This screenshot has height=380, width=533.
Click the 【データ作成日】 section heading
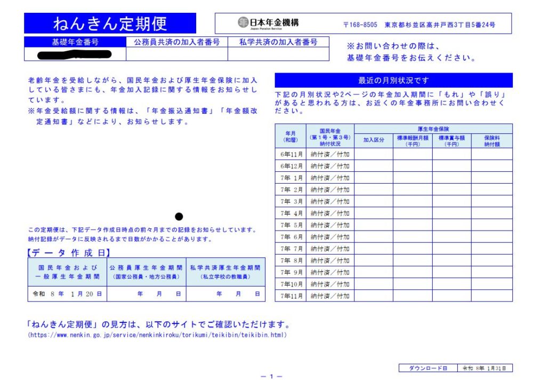70,253
